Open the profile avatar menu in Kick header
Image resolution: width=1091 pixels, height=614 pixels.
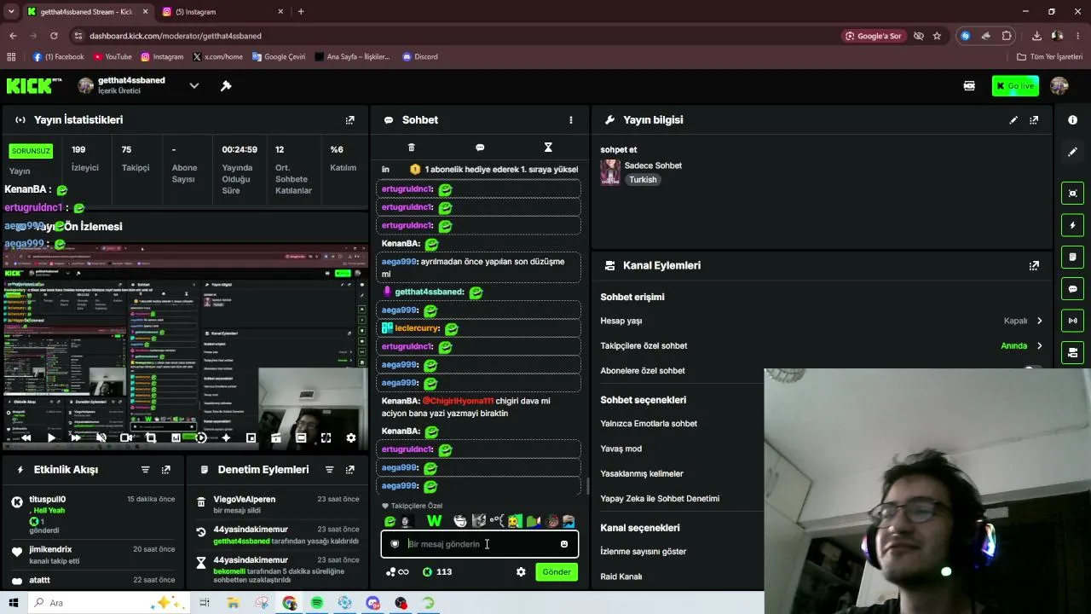(x=1059, y=86)
